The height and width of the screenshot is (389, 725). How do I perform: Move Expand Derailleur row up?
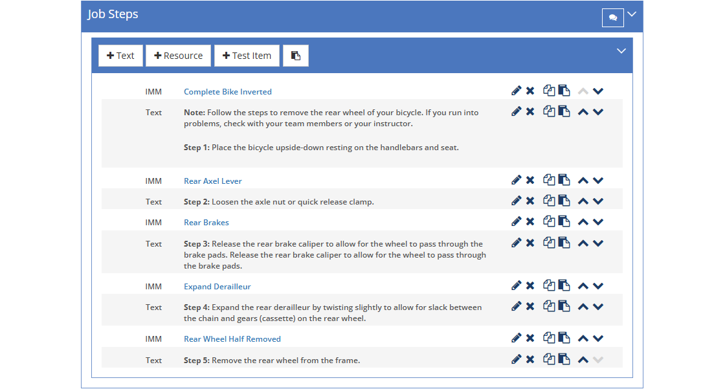pos(583,286)
